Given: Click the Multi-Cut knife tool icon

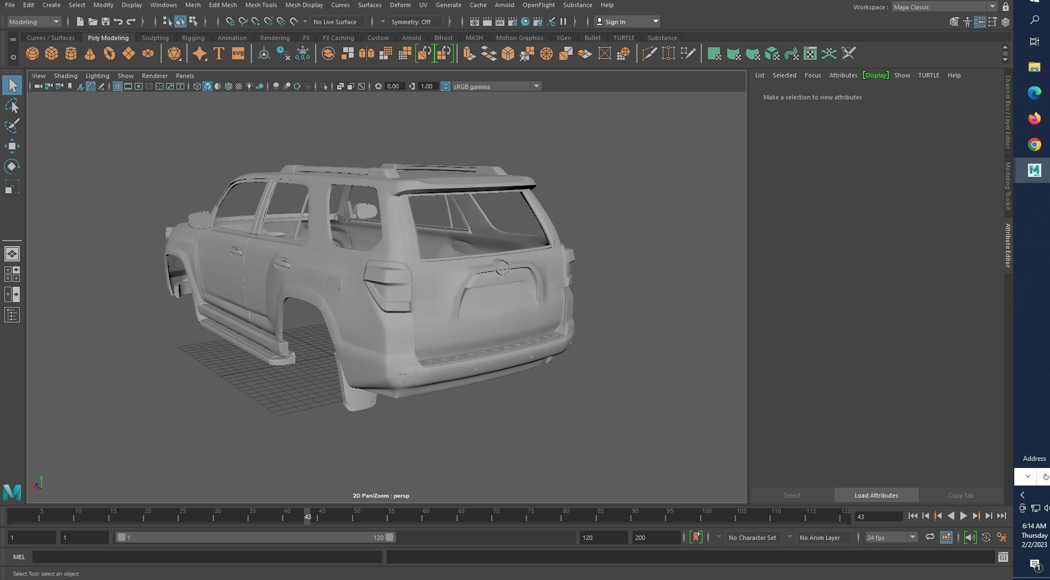Looking at the screenshot, I should click(650, 54).
